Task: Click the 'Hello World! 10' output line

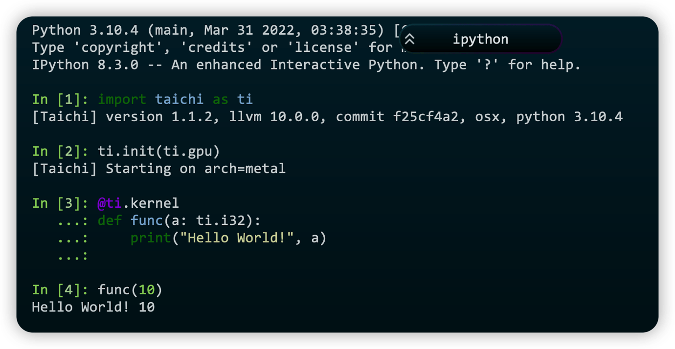Action: pos(93,307)
